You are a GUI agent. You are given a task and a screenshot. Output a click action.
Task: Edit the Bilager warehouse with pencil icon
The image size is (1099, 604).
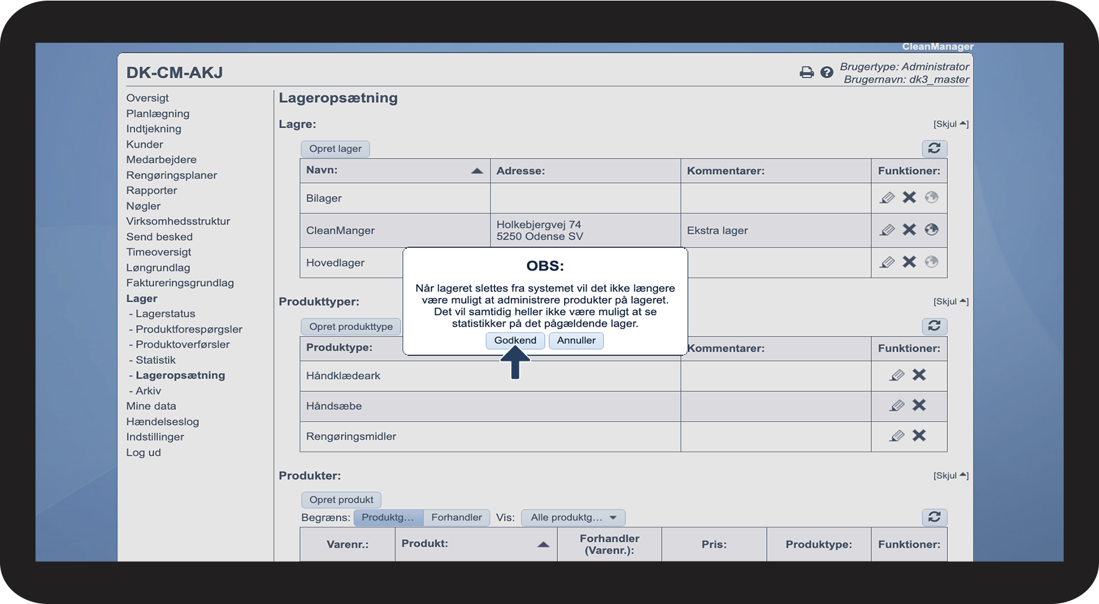pos(887,198)
